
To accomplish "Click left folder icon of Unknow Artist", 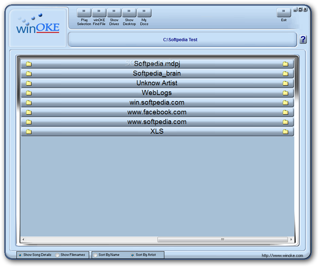I will point(29,83).
